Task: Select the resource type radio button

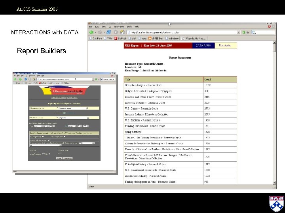Action: click(x=57, y=108)
